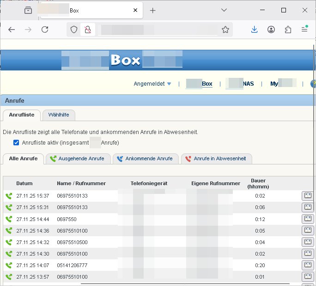The image size is (316, 286).
Task: Open the Firefox application hamburger menu
Action: (304, 29)
